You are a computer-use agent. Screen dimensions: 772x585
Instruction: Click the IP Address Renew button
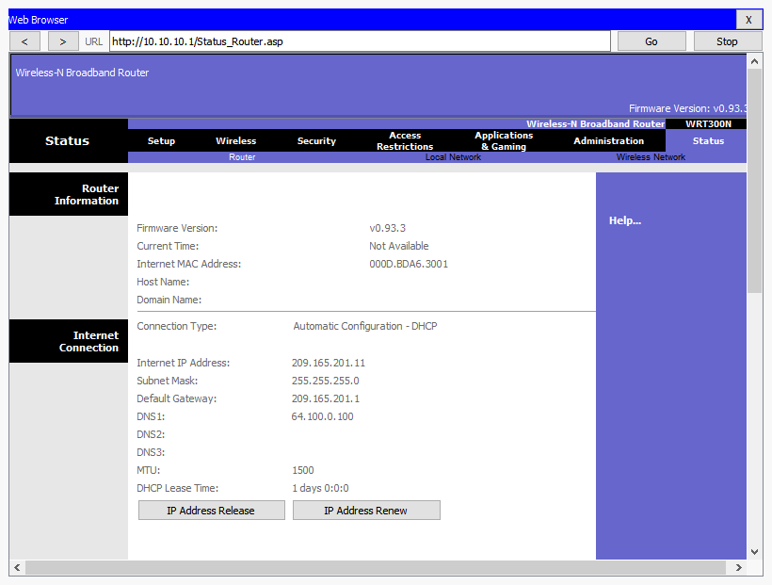pyautogui.click(x=366, y=511)
